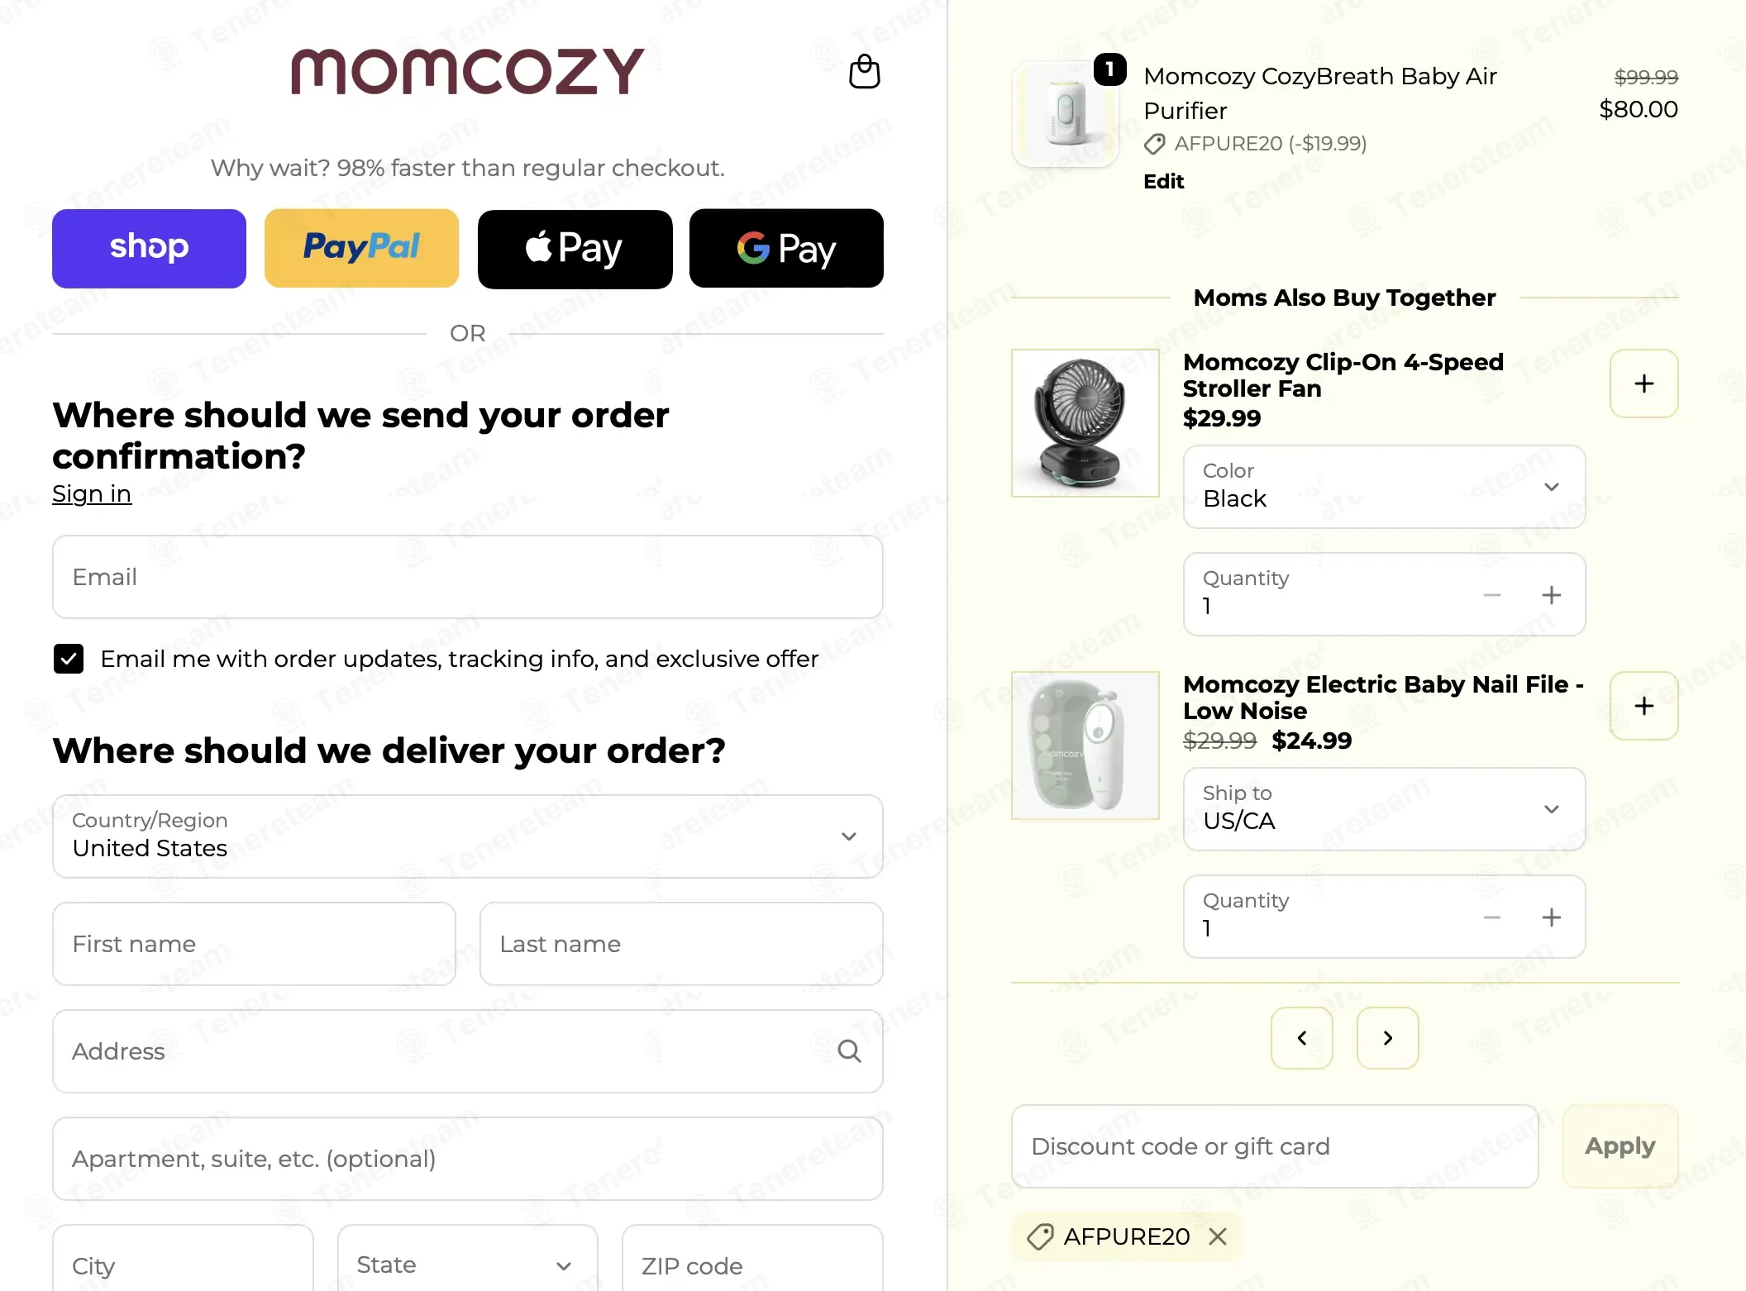1746x1291 pixels.
Task: Click the Email input field
Action: (x=468, y=577)
